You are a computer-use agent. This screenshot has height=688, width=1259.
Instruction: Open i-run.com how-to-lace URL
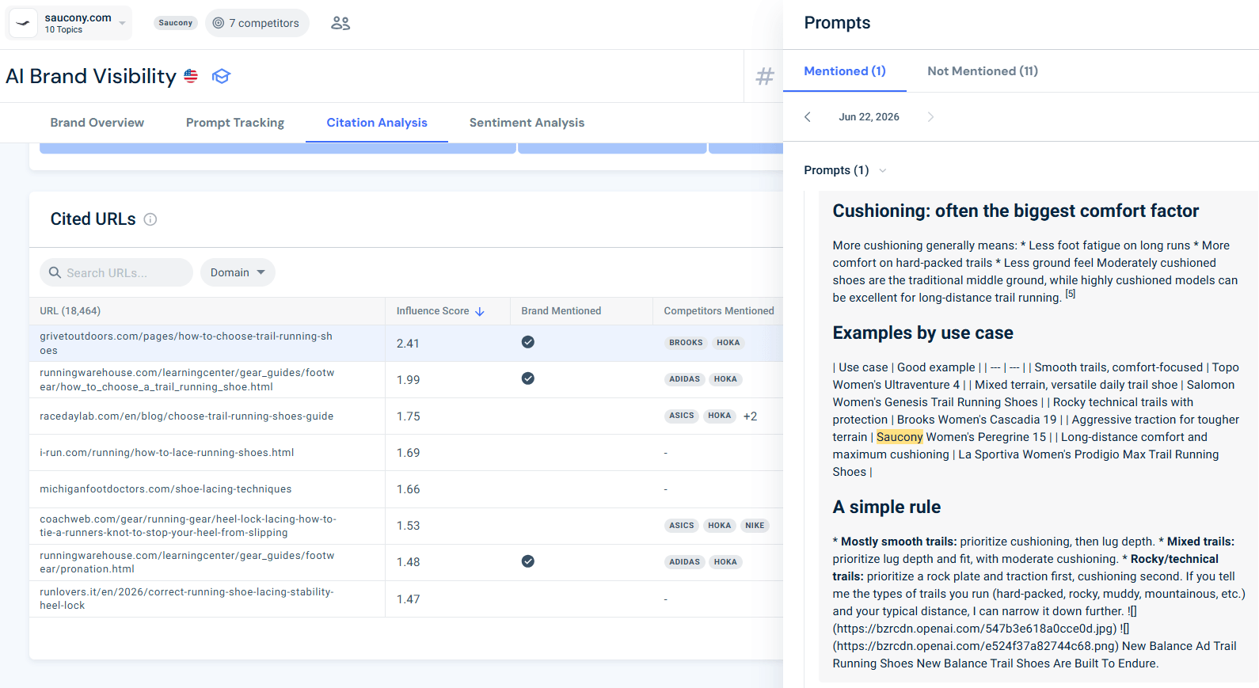[x=167, y=453]
